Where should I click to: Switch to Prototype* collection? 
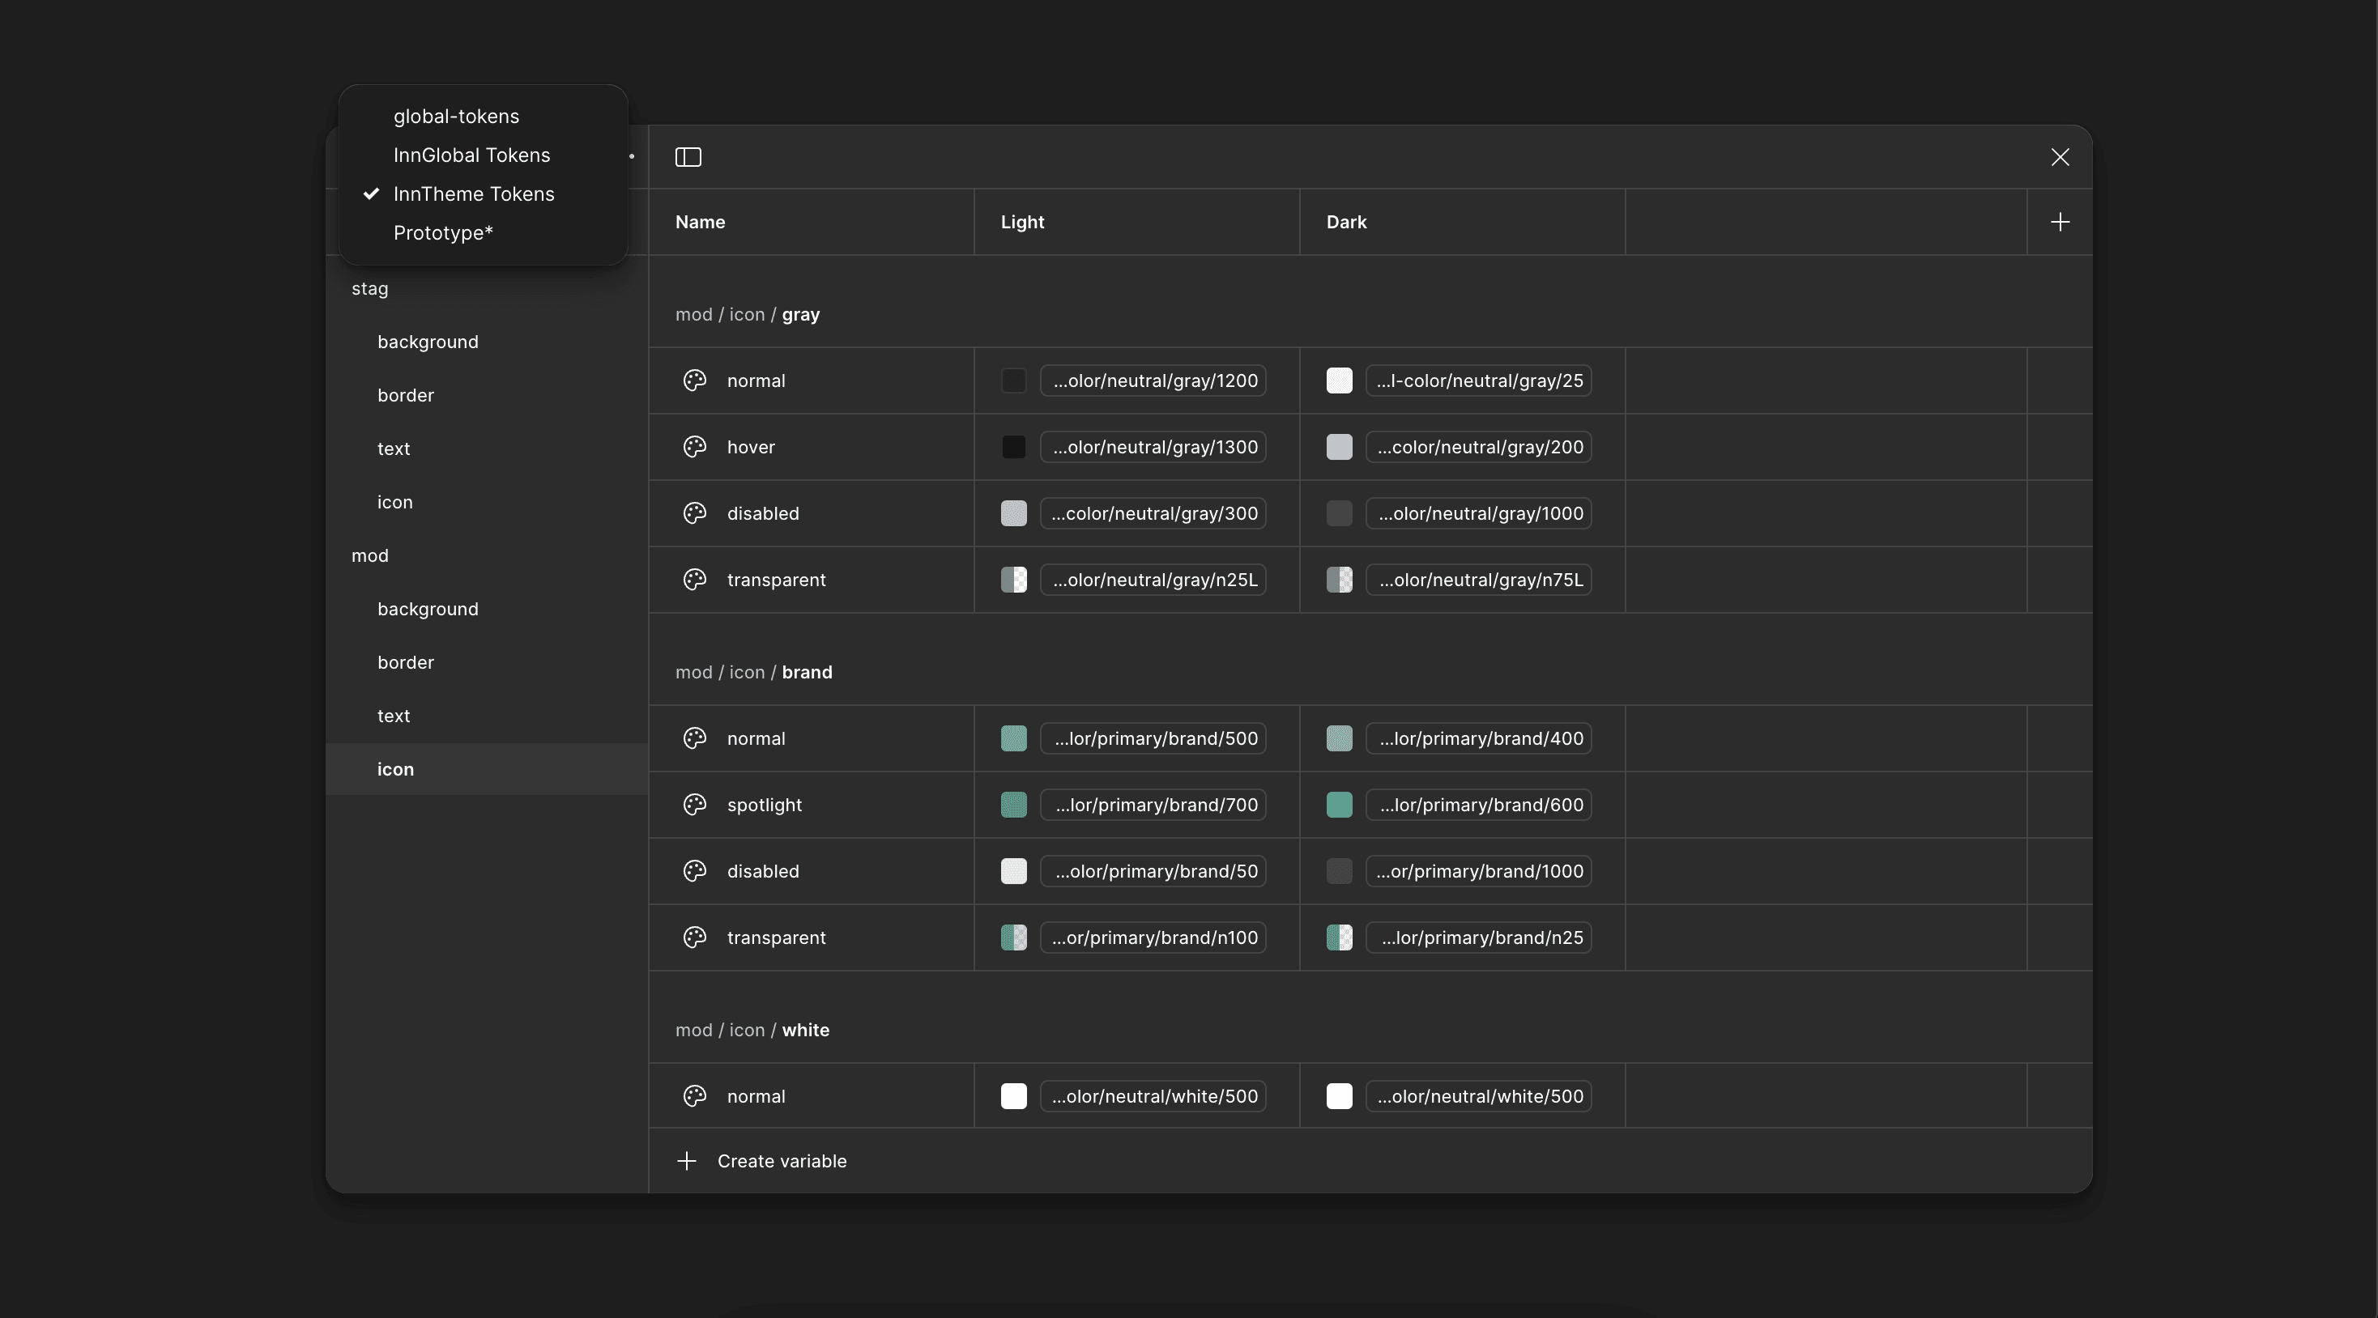coord(443,232)
